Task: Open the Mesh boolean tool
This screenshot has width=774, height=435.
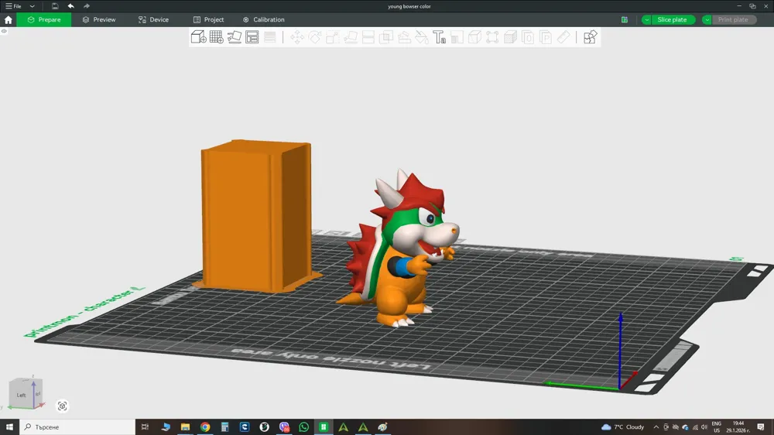Action: point(386,37)
